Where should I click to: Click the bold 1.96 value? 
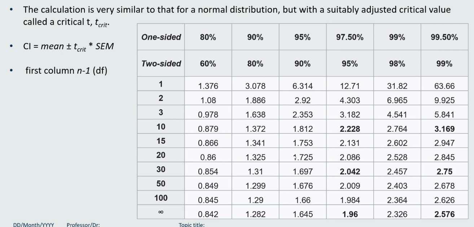(350, 214)
